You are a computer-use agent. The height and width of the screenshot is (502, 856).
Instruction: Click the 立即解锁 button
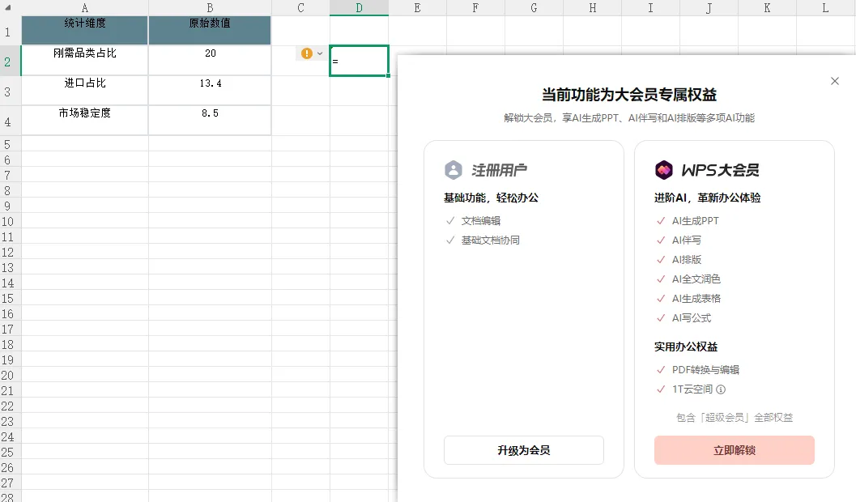(735, 450)
